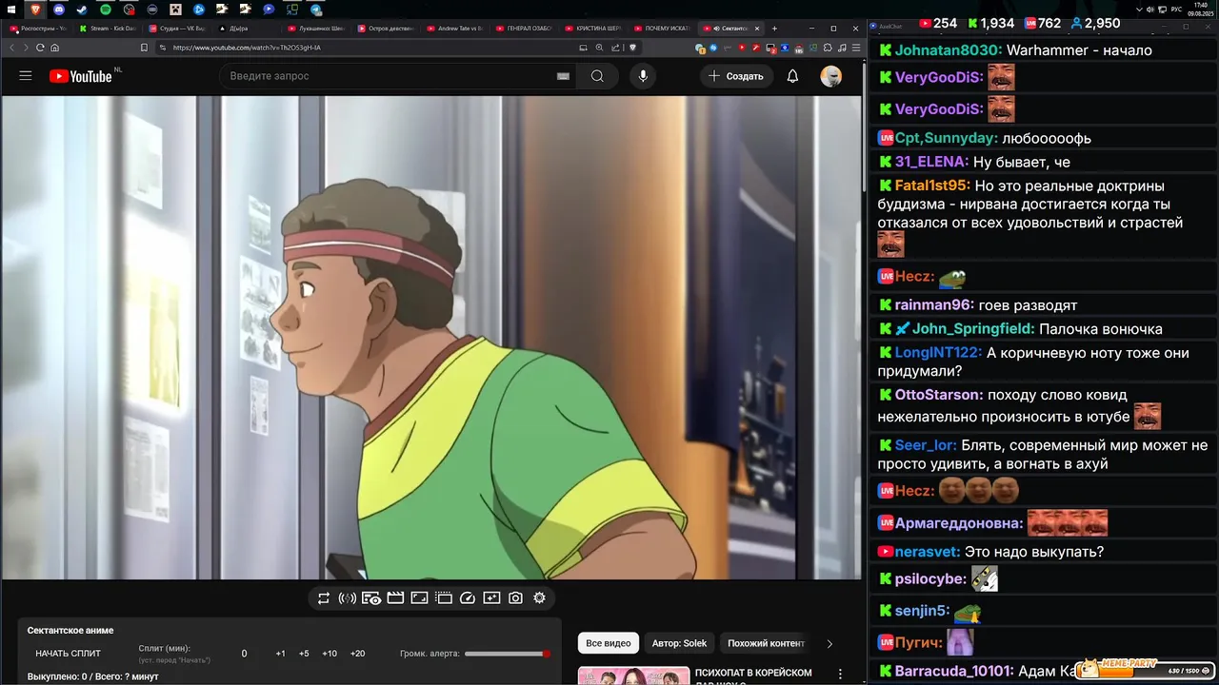Switch to the Остров девственниц tab
The width and height of the screenshot is (1219, 685).
pyautogui.click(x=385, y=29)
